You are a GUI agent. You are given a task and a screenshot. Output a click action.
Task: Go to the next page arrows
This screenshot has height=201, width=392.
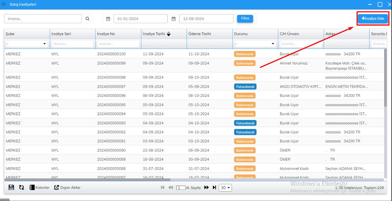[x=206, y=187]
